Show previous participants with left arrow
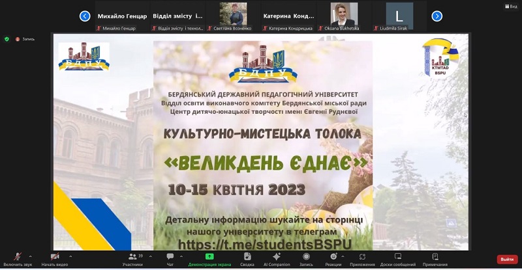 click(85, 16)
